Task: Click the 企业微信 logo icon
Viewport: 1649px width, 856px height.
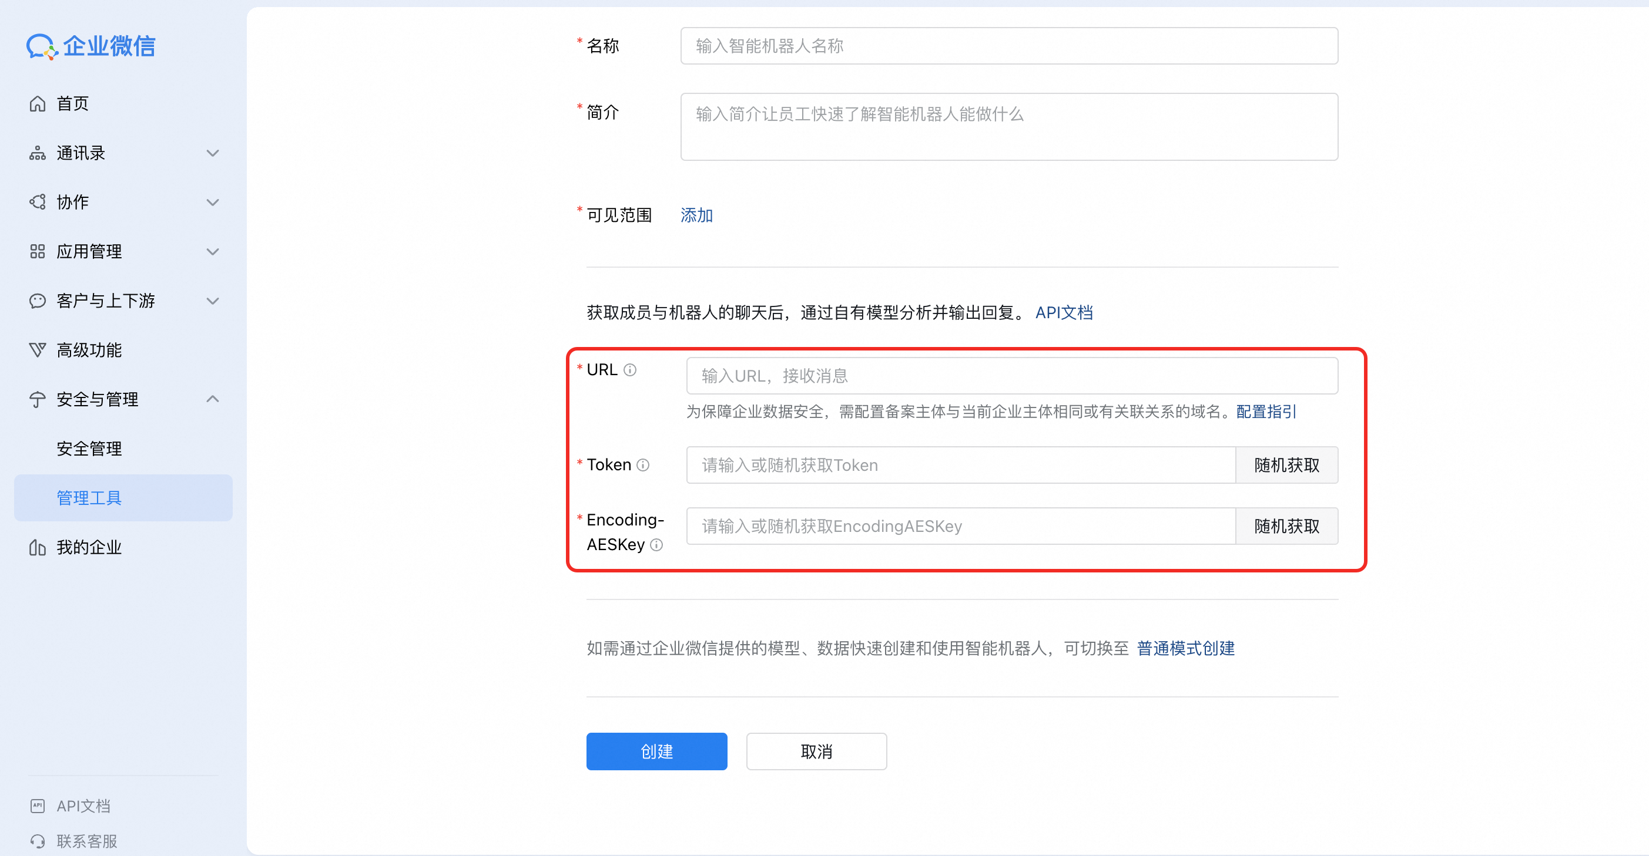Action: point(42,46)
